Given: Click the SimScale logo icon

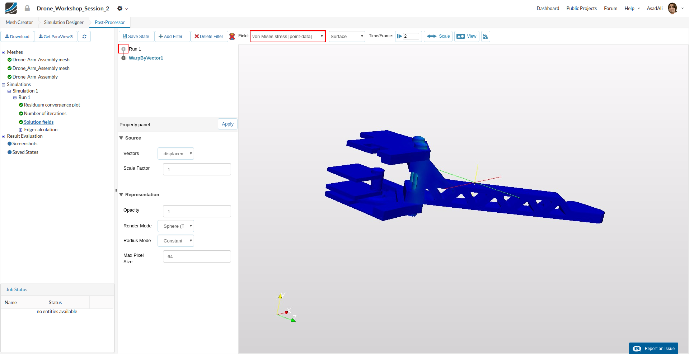Looking at the screenshot, I should coord(11,8).
